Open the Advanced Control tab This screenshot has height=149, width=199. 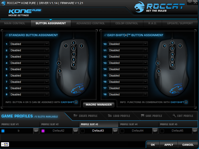click(91, 23)
